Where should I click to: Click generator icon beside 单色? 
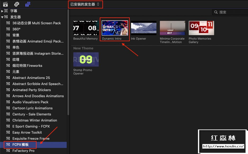[x=8, y=47]
